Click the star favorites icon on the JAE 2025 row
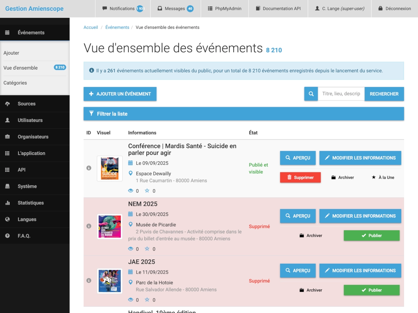The image size is (418, 313). click(147, 299)
